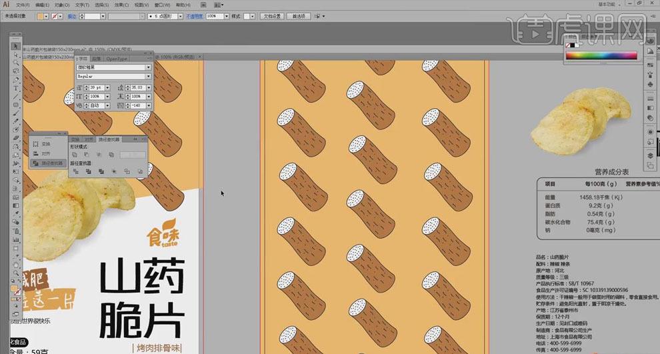Select the Direct Selection tool

[x=16, y=55]
